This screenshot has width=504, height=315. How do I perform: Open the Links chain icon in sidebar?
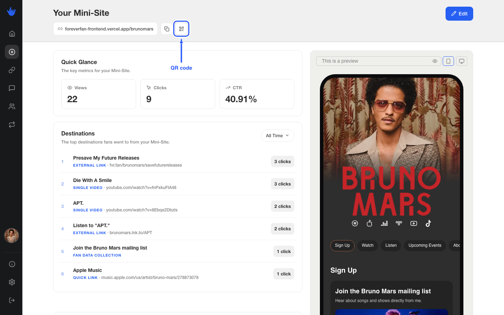tap(12, 70)
